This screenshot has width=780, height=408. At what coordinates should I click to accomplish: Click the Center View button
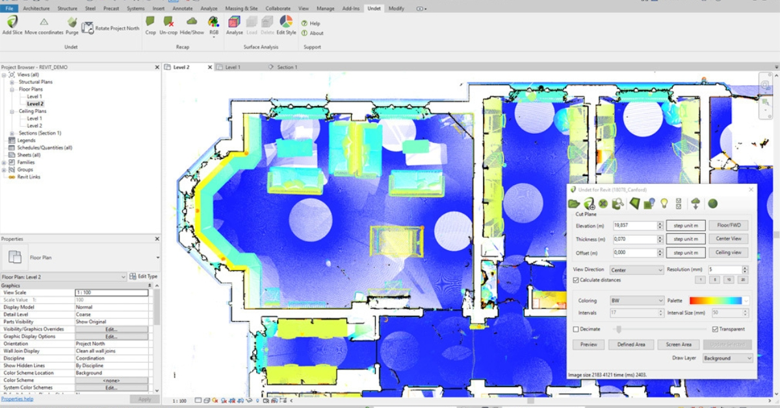pos(728,239)
